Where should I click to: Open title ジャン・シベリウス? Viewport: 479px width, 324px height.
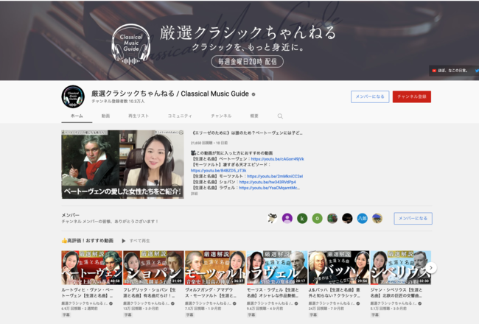[396, 292]
